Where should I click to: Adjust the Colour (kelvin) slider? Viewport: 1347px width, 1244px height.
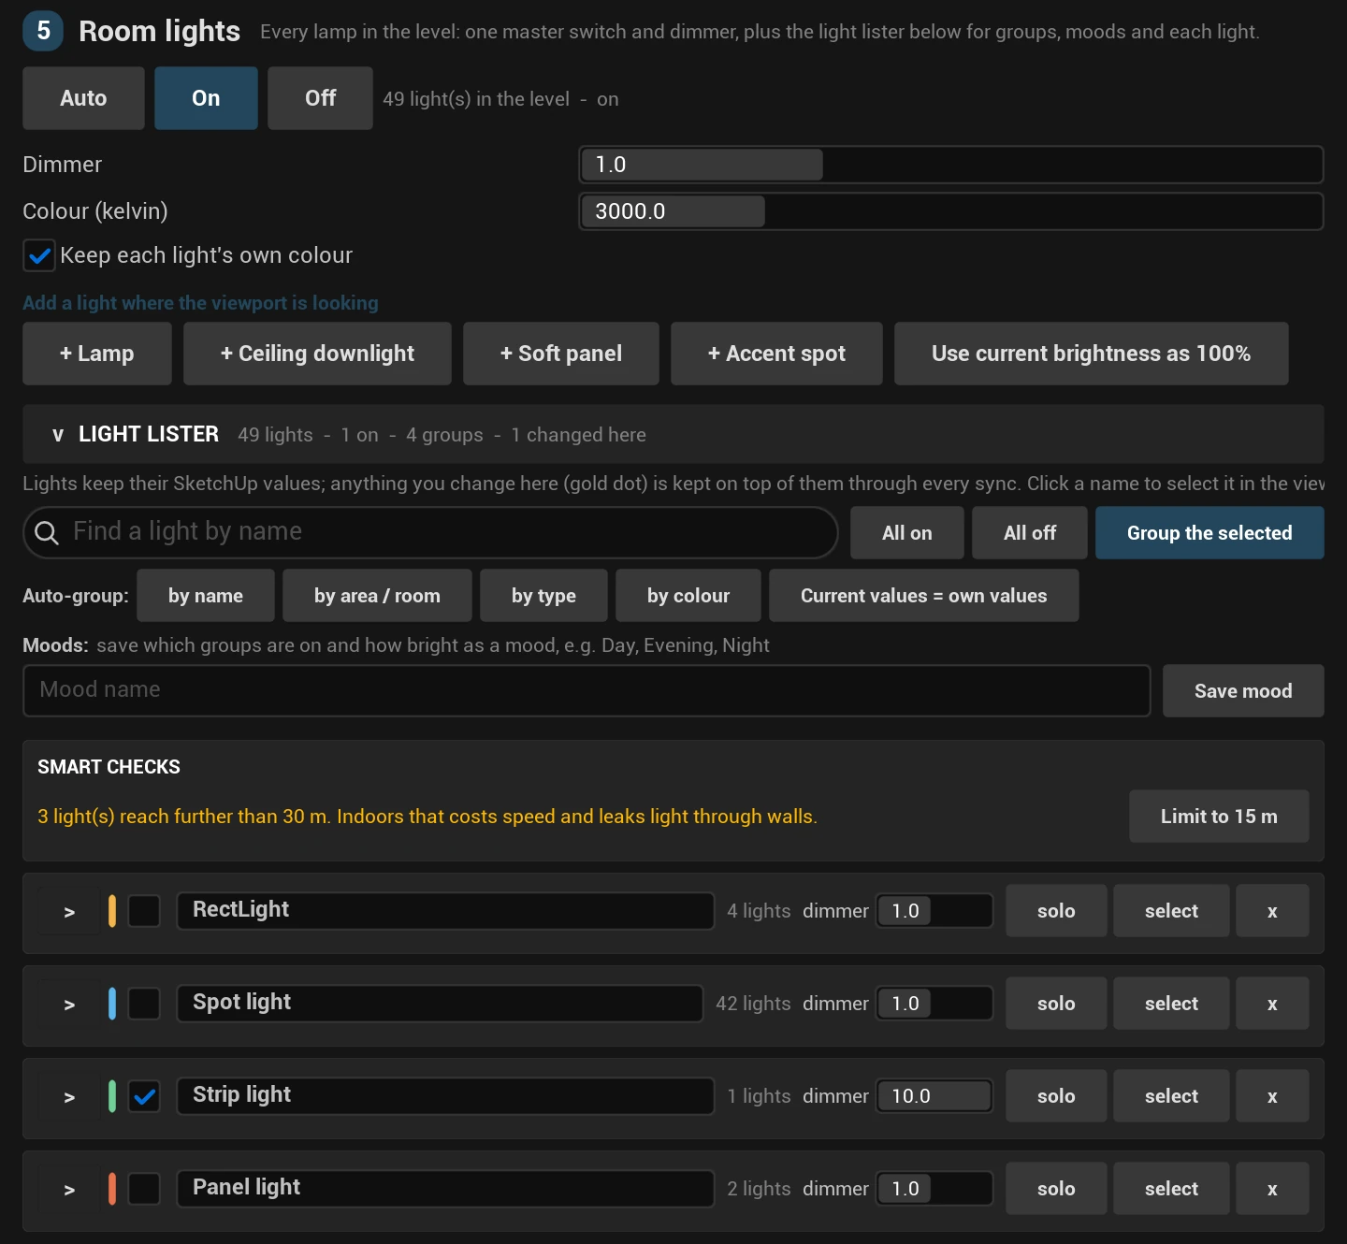coord(951,211)
